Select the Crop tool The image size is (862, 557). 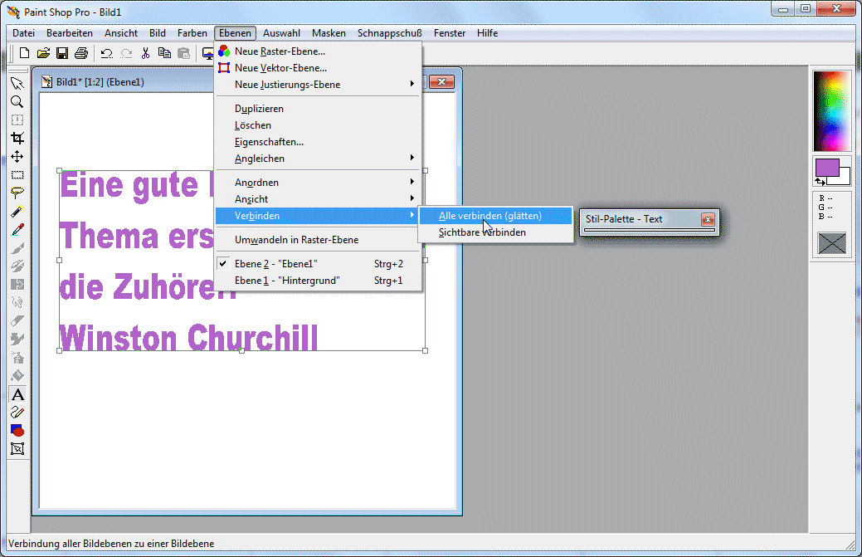tap(17, 138)
